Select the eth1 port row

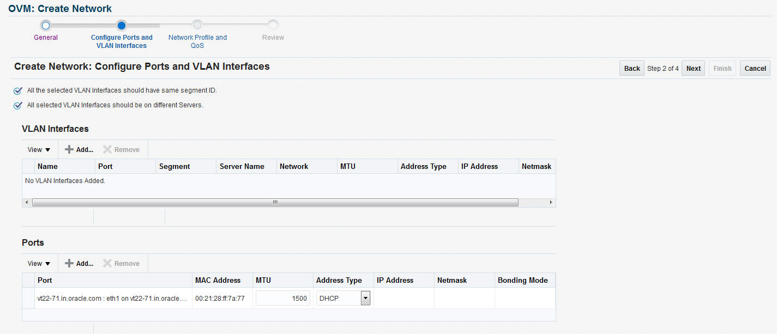click(x=289, y=298)
